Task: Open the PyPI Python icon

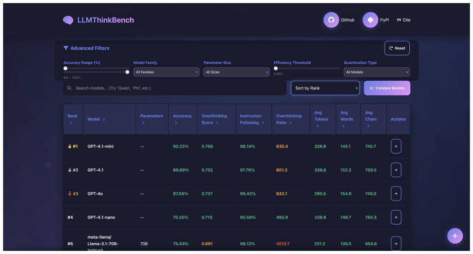Action: click(x=370, y=20)
